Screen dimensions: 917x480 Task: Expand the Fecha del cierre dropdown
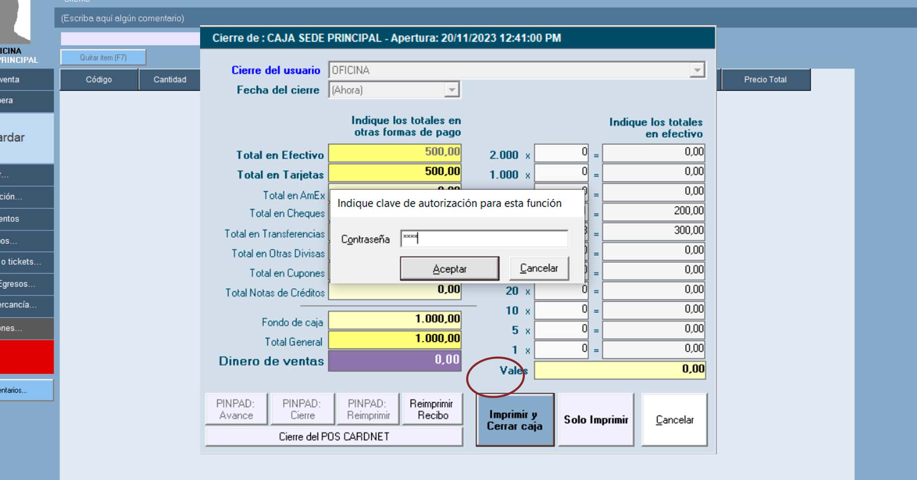coord(451,90)
